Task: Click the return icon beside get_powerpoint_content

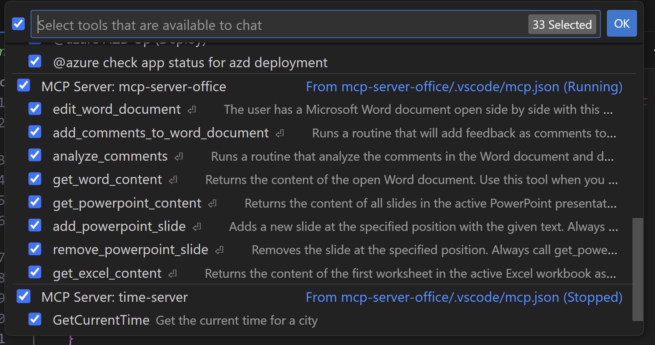Action: coord(212,204)
